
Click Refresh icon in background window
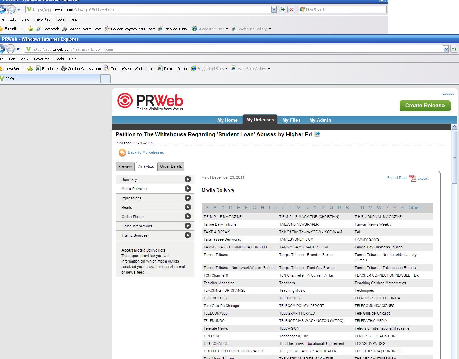point(282,9)
